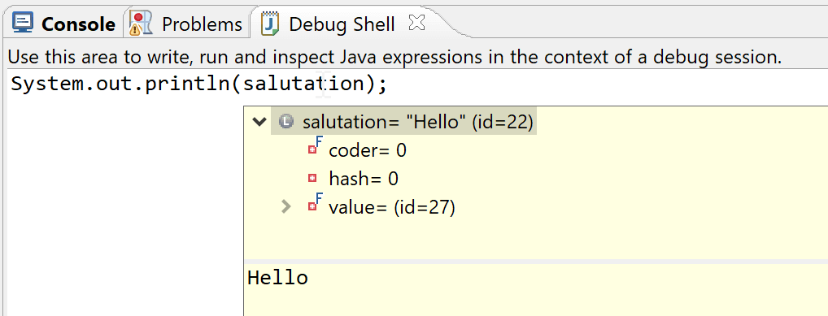Click the red field icon beside hash

pyautogui.click(x=312, y=179)
